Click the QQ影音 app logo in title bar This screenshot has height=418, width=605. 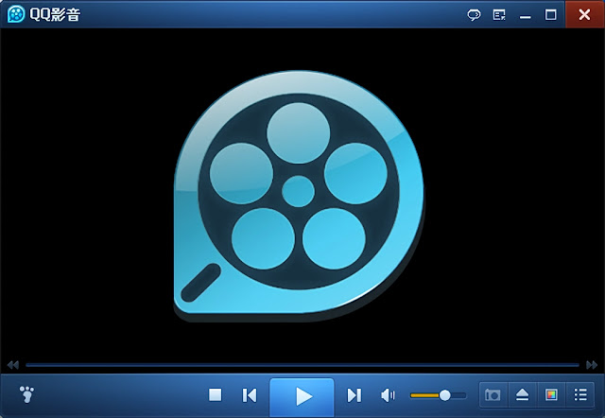[x=16, y=14]
